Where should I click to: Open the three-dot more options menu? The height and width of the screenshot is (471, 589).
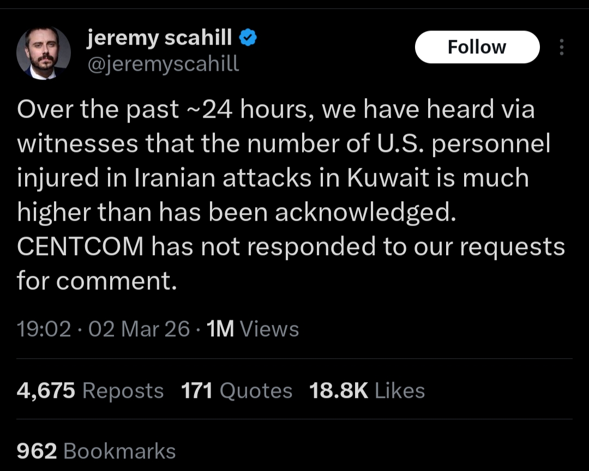562,47
